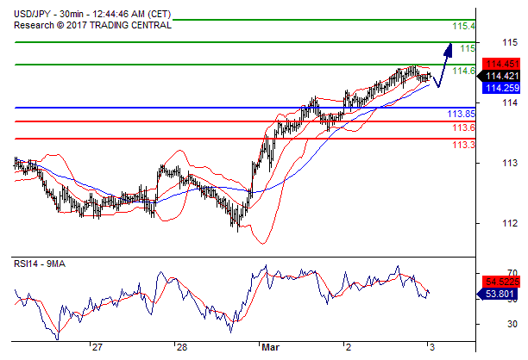Select the red 114.451 price tag
The height and width of the screenshot is (360, 528).
(x=501, y=64)
